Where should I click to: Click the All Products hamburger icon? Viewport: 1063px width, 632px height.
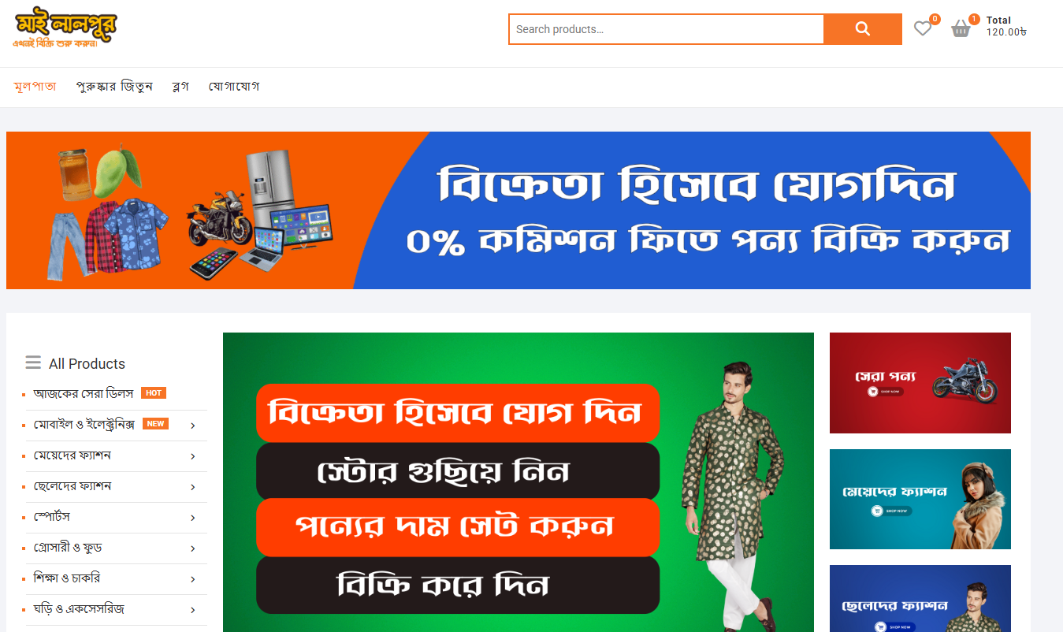pos(33,362)
